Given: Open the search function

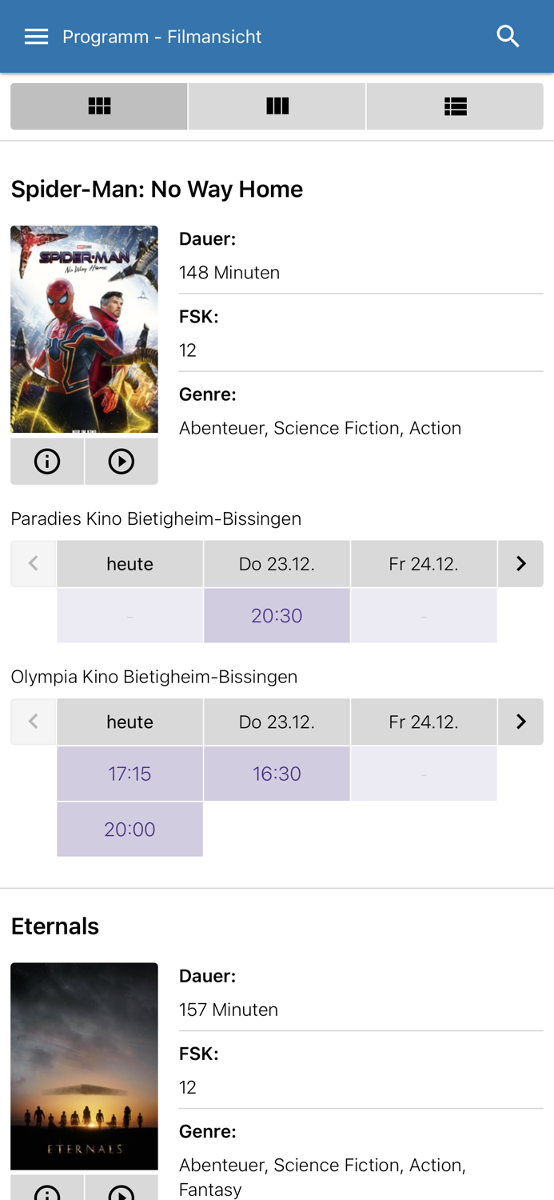Looking at the screenshot, I should click(507, 35).
